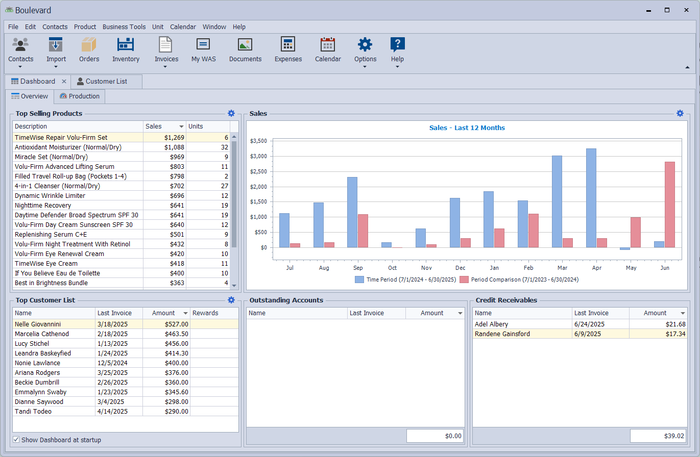
Task: Click Last Invoice header in Top Customer List
Action: (x=119, y=313)
